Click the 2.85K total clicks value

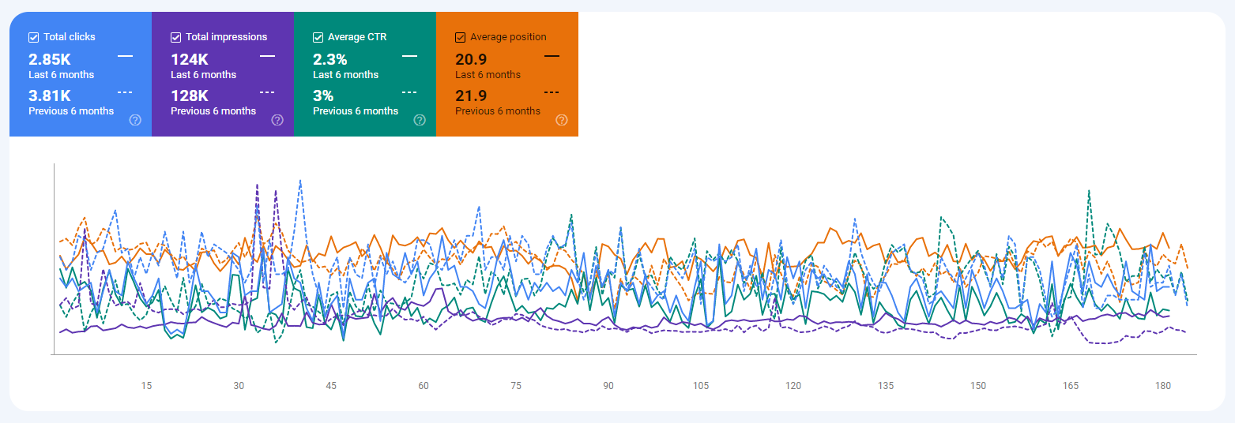click(50, 59)
